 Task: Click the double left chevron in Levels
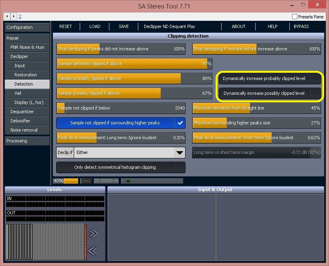pyautogui.click(x=93, y=251)
